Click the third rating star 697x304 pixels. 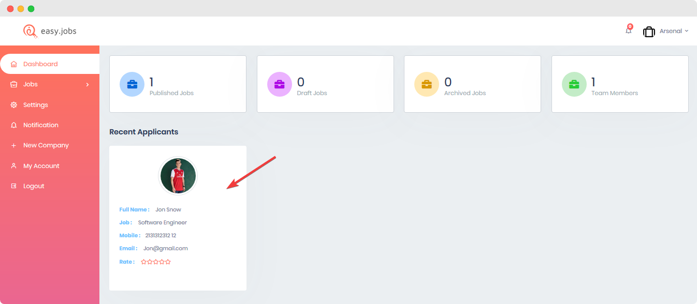click(x=156, y=262)
